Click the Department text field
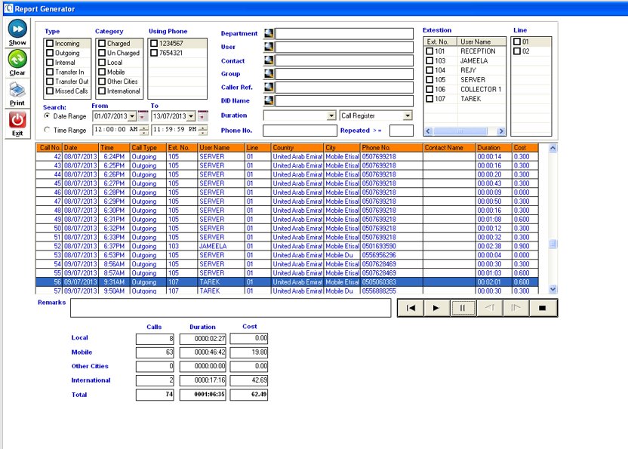This screenshot has width=628, height=449. (344, 34)
